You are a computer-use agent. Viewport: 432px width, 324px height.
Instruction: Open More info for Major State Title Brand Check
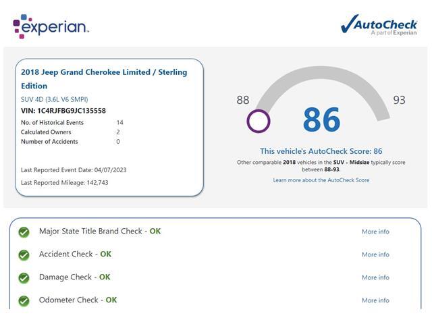[x=375, y=232]
